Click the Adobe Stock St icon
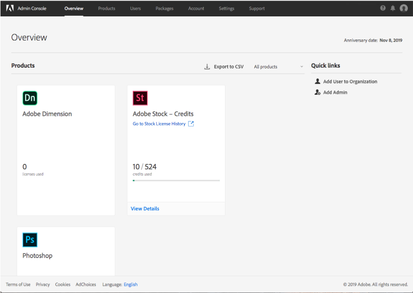 click(140, 98)
